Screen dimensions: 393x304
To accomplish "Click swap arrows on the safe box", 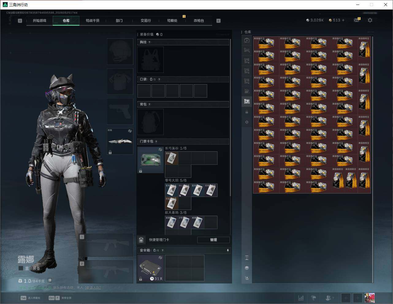I will click(160, 258).
